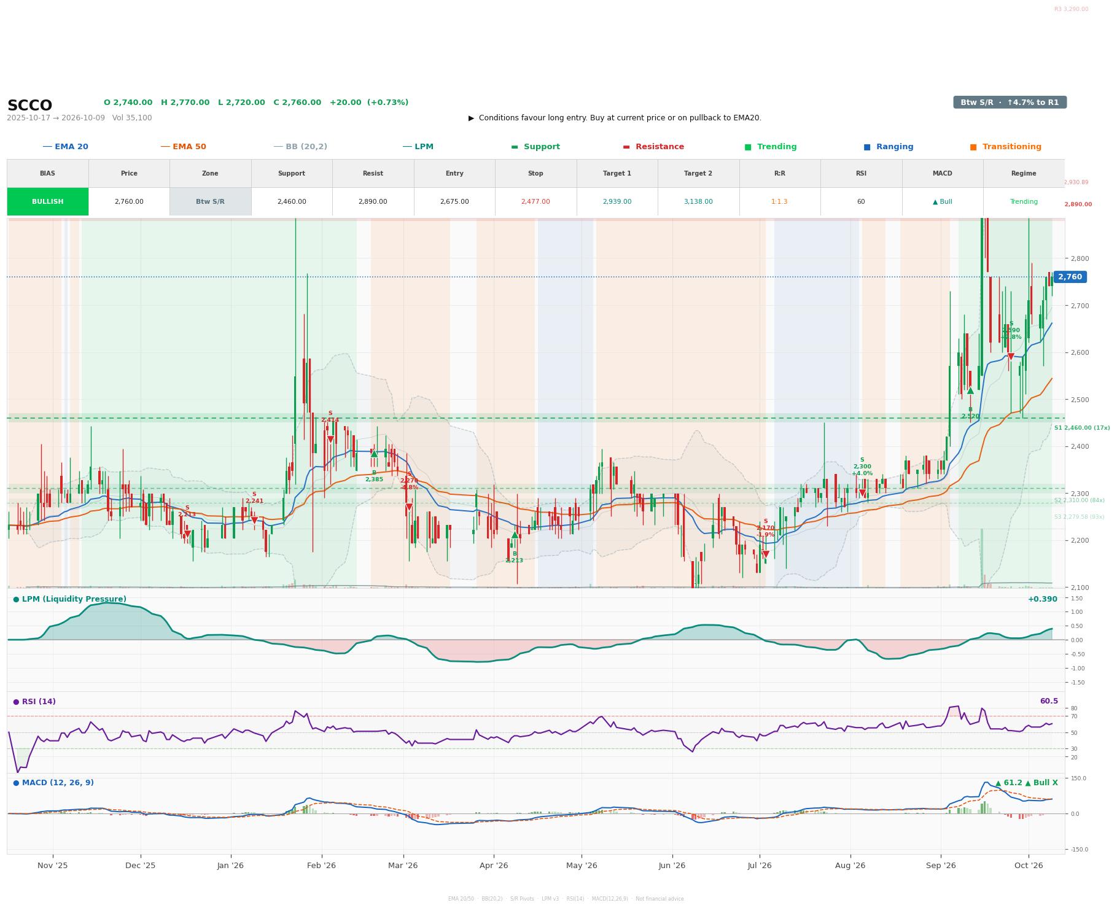Click the red sell marker labeled S 2,414
1117x908 pixels.
330,440
